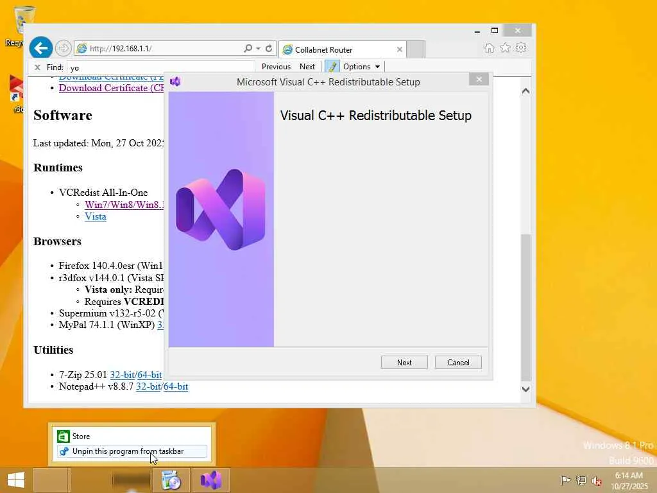This screenshot has width=657, height=493.
Task: Open the 7-Zip 64-bit download link
Action: 149,375
